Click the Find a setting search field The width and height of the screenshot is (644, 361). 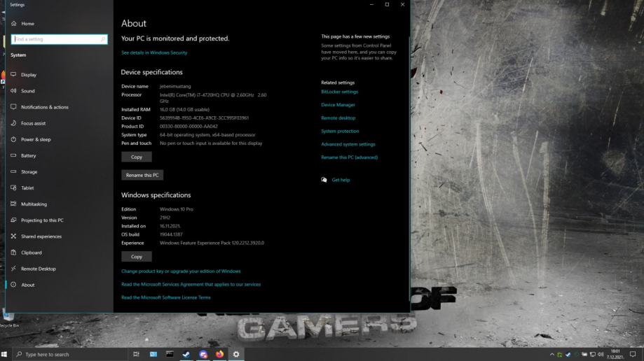click(59, 39)
